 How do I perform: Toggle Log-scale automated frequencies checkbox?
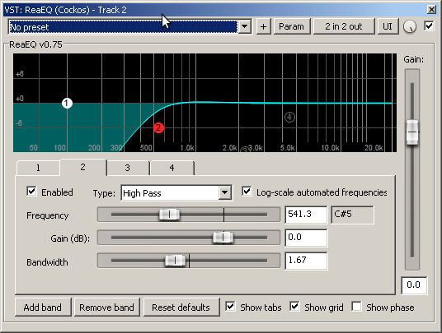[x=247, y=192]
